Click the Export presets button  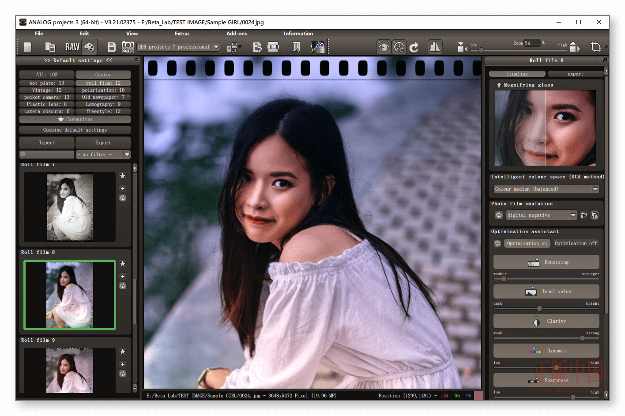coord(103,143)
